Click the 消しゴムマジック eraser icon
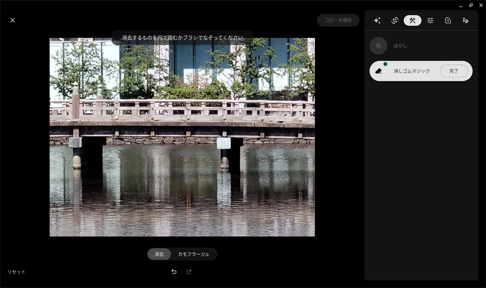This screenshot has width=486, height=288. pyautogui.click(x=379, y=71)
